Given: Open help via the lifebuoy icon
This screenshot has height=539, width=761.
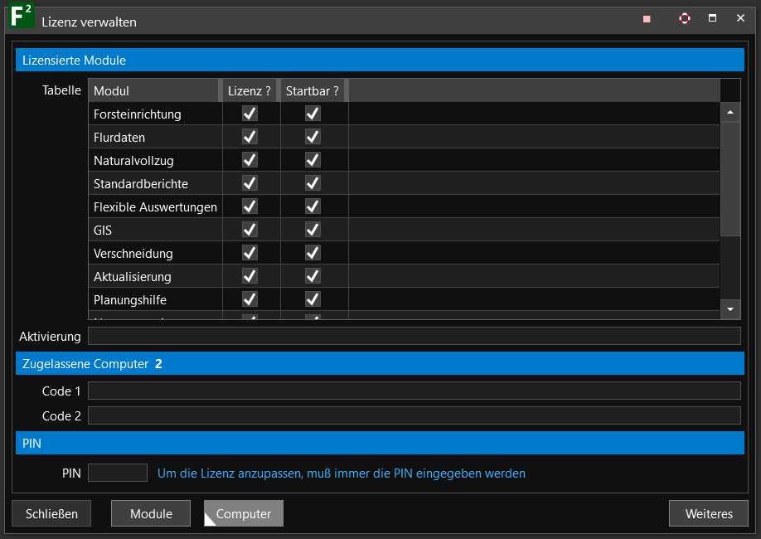Looking at the screenshot, I should tap(684, 18).
